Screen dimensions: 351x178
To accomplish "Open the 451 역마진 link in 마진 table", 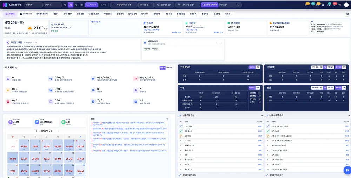I will tap(200, 97).
